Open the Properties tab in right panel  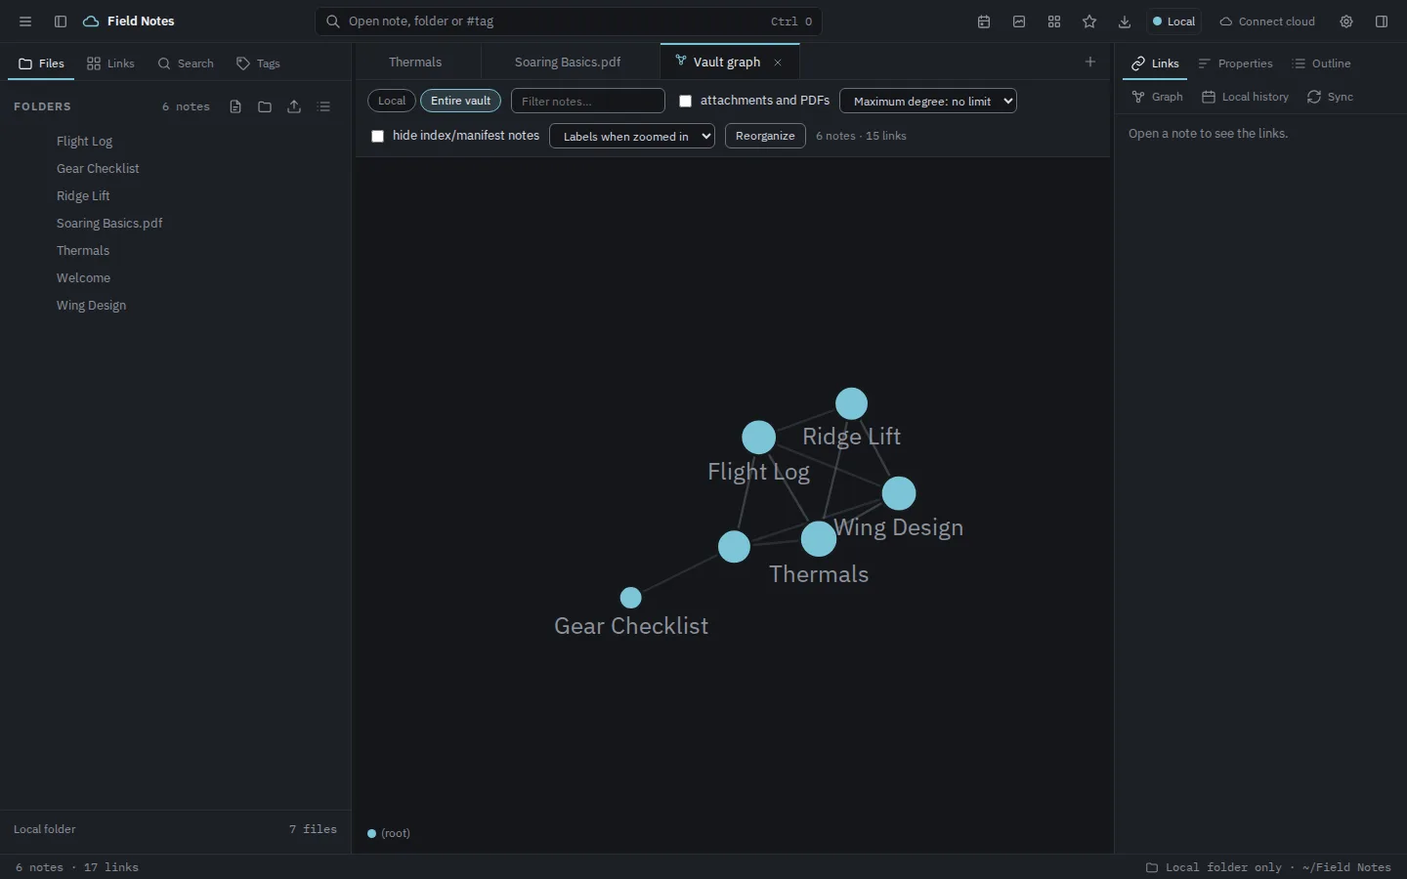[x=1236, y=63]
